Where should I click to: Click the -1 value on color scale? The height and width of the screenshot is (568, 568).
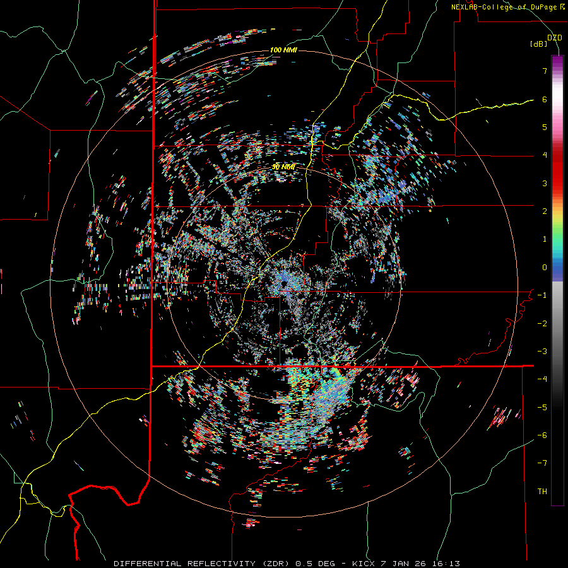point(542,295)
